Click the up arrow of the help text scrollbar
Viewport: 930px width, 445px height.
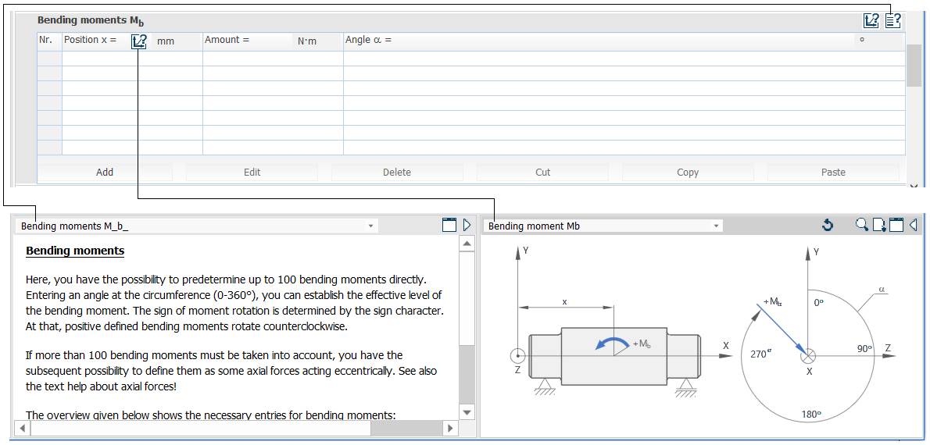pyautogui.click(x=467, y=244)
